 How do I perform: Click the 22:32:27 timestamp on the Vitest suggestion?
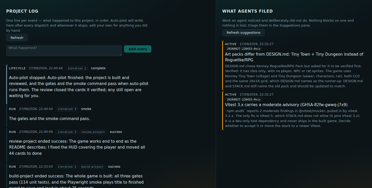pyautogui.click(x=257, y=95)
